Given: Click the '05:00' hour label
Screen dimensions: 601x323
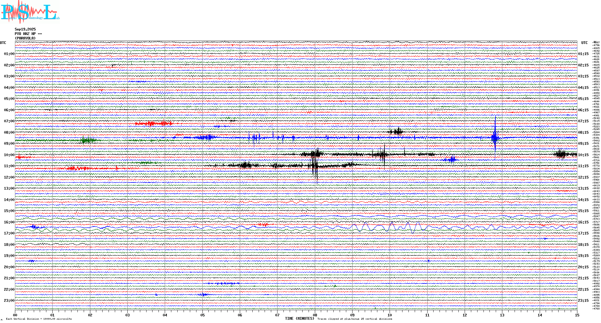Looking at the screenshot, I should tap(9, 99).
